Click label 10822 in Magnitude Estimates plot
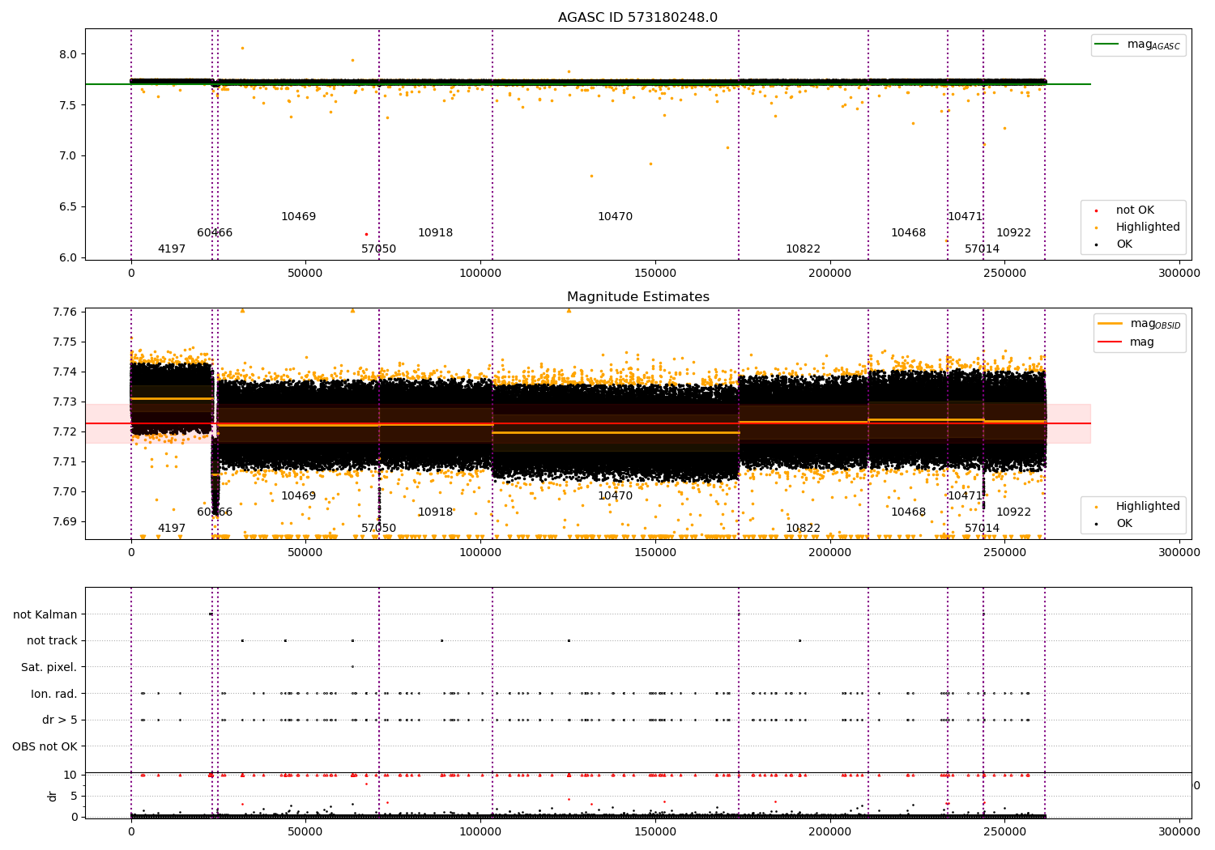 click(x=803, y=529)
